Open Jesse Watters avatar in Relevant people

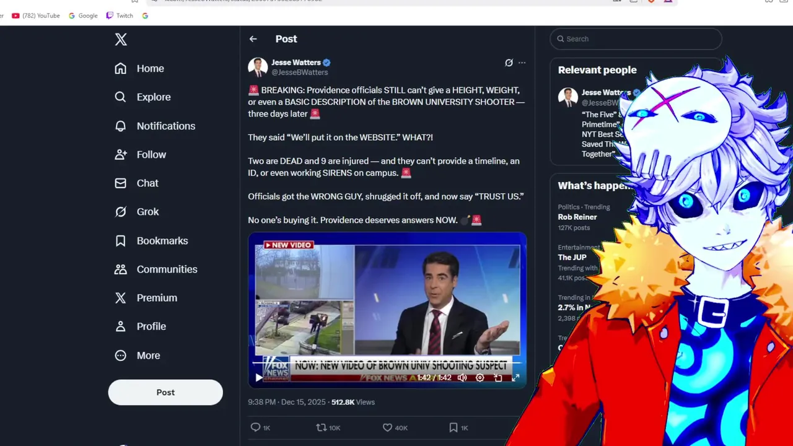click(x=568, y=97)
